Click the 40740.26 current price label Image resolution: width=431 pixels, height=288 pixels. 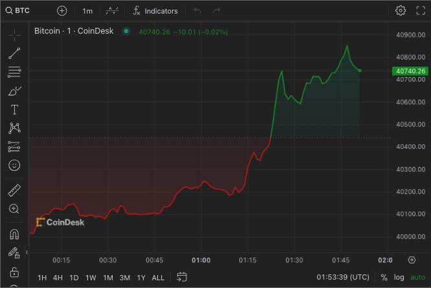point(410,71)
